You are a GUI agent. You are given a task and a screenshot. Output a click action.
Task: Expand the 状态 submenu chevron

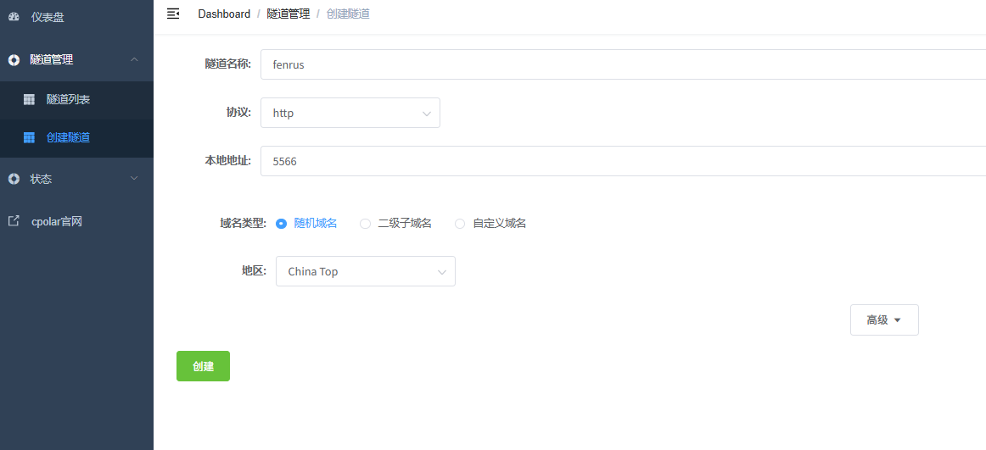coord(134,179)
